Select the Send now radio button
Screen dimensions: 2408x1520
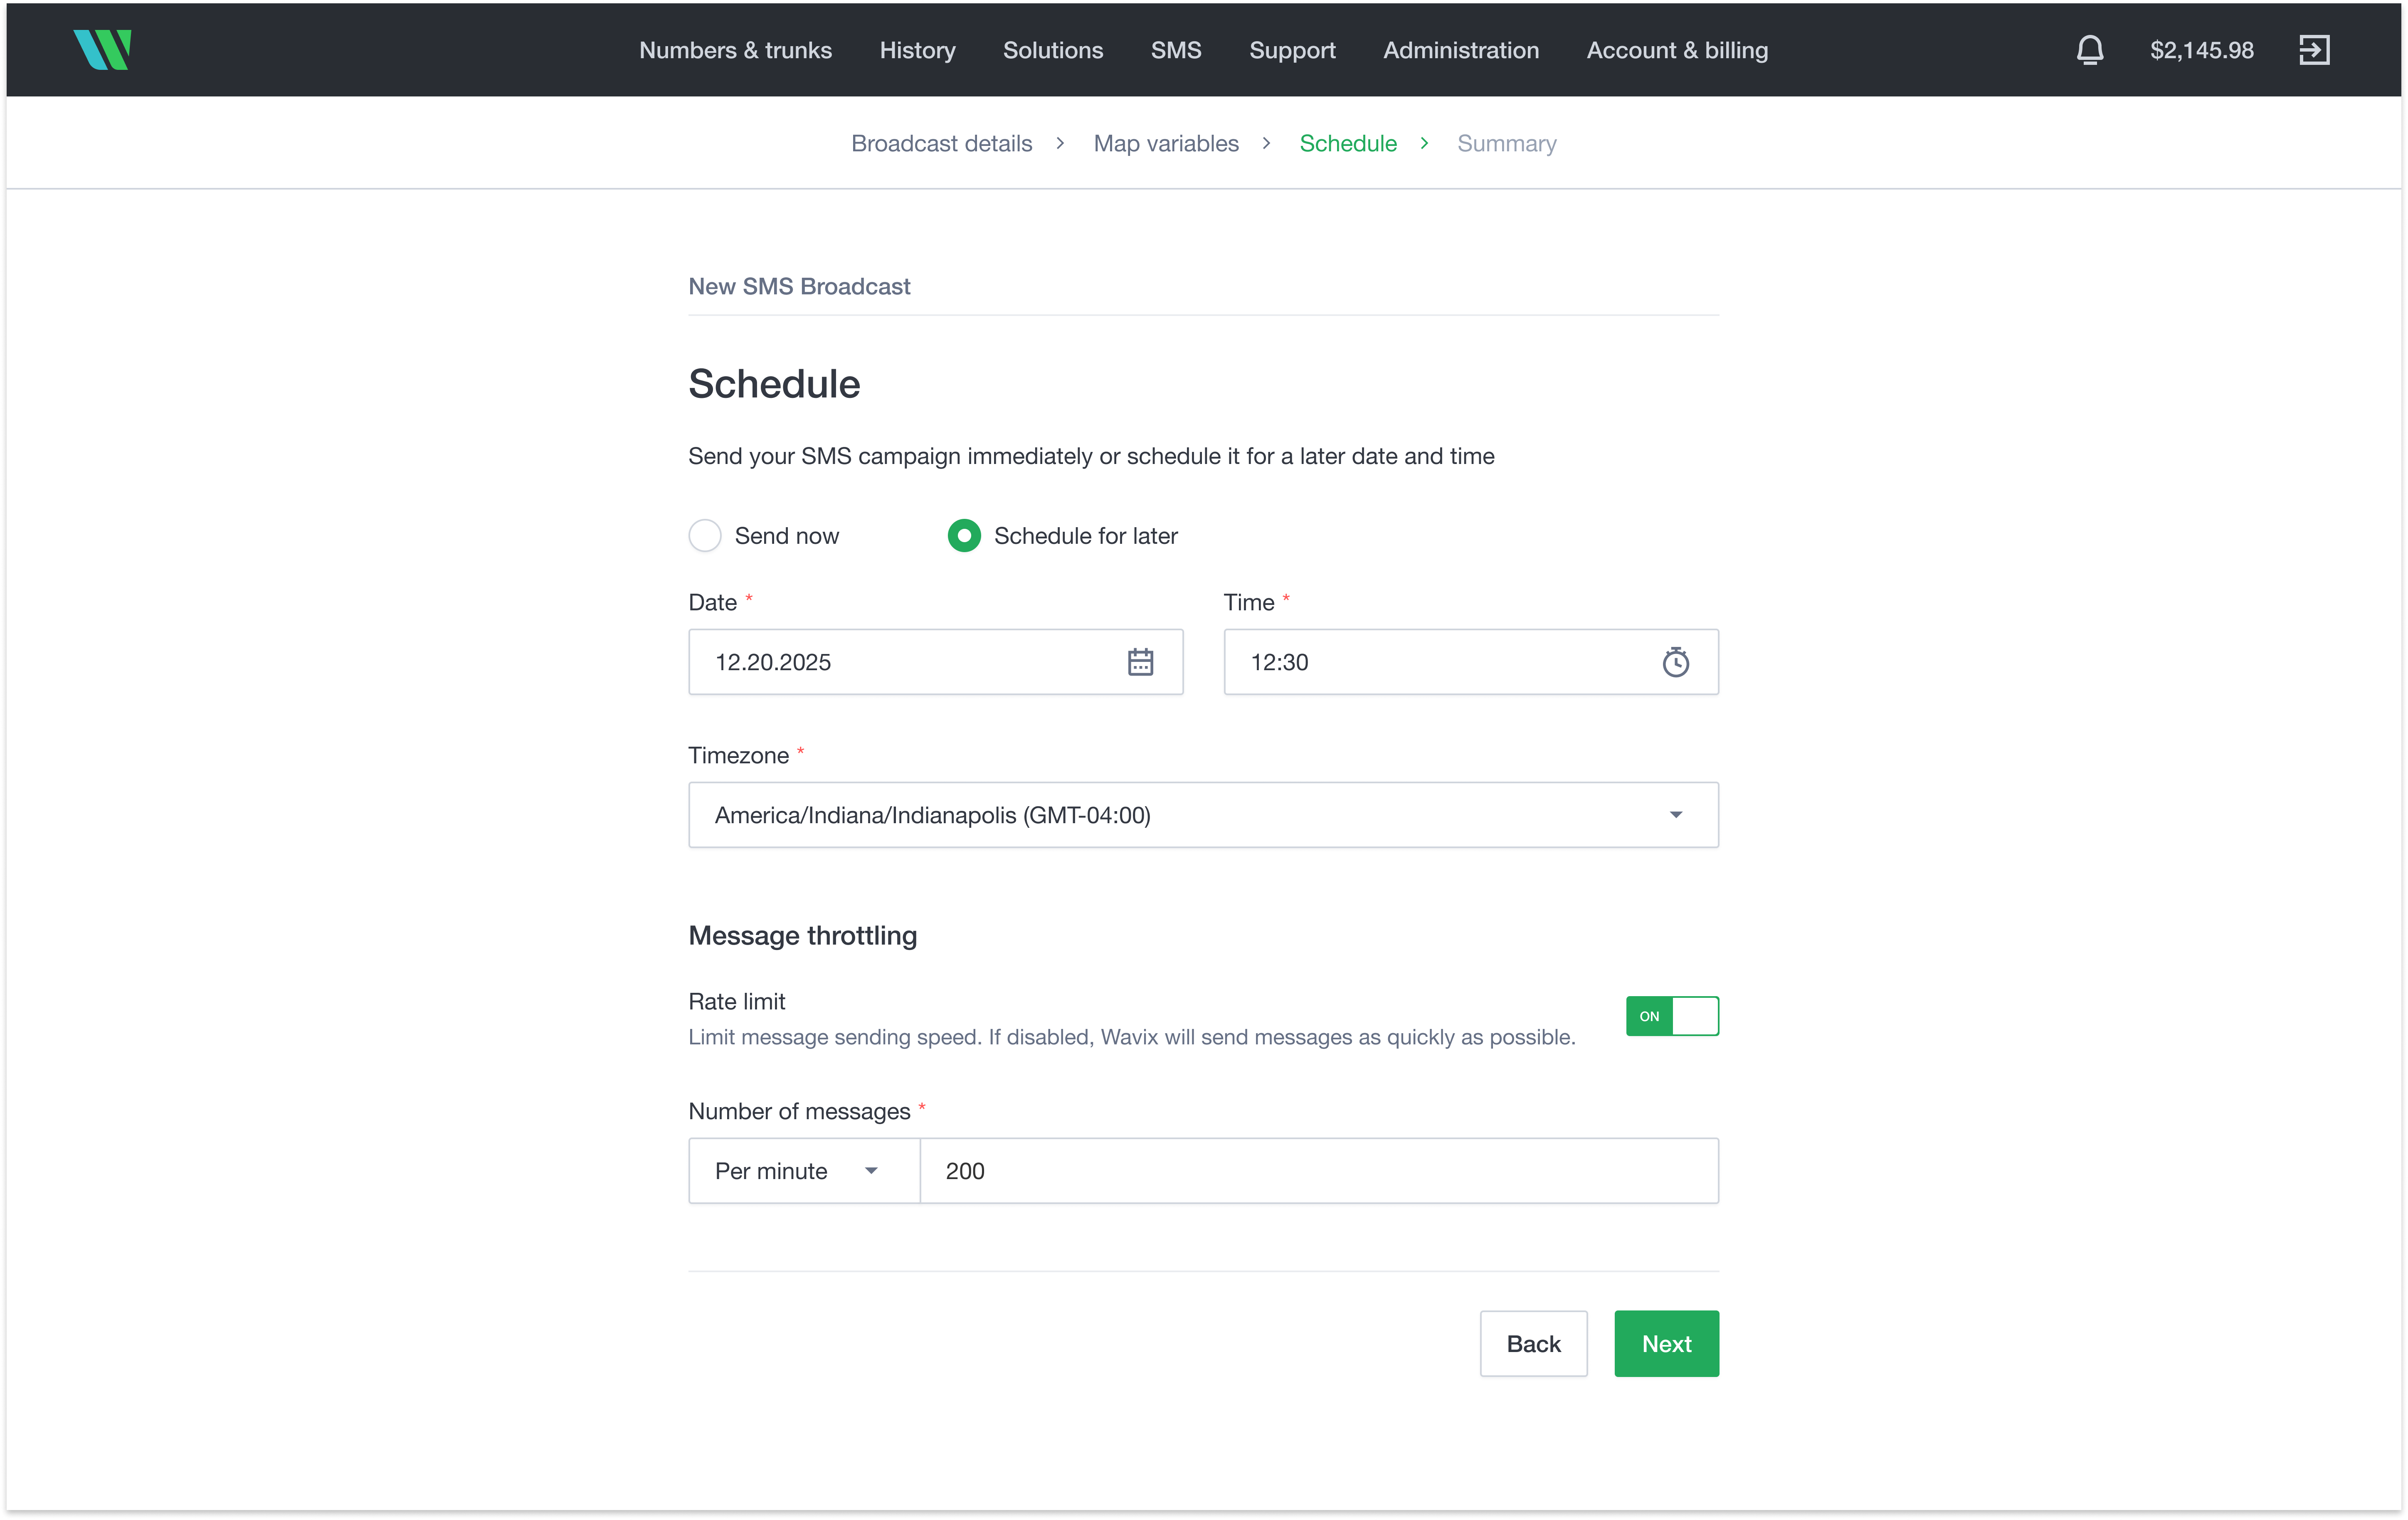(x=705, y=535)
